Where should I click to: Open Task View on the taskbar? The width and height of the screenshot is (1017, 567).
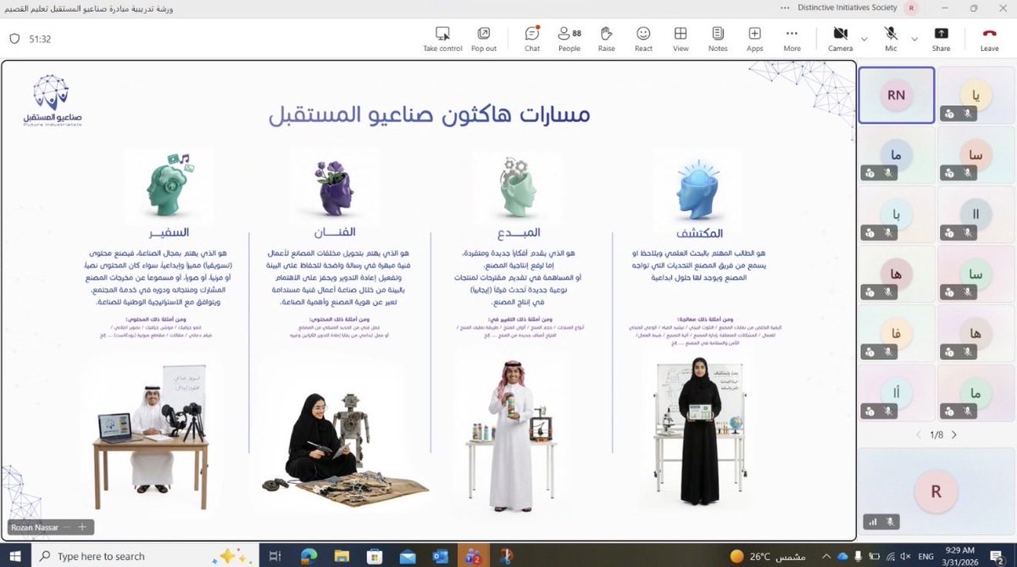pos(275,556)
